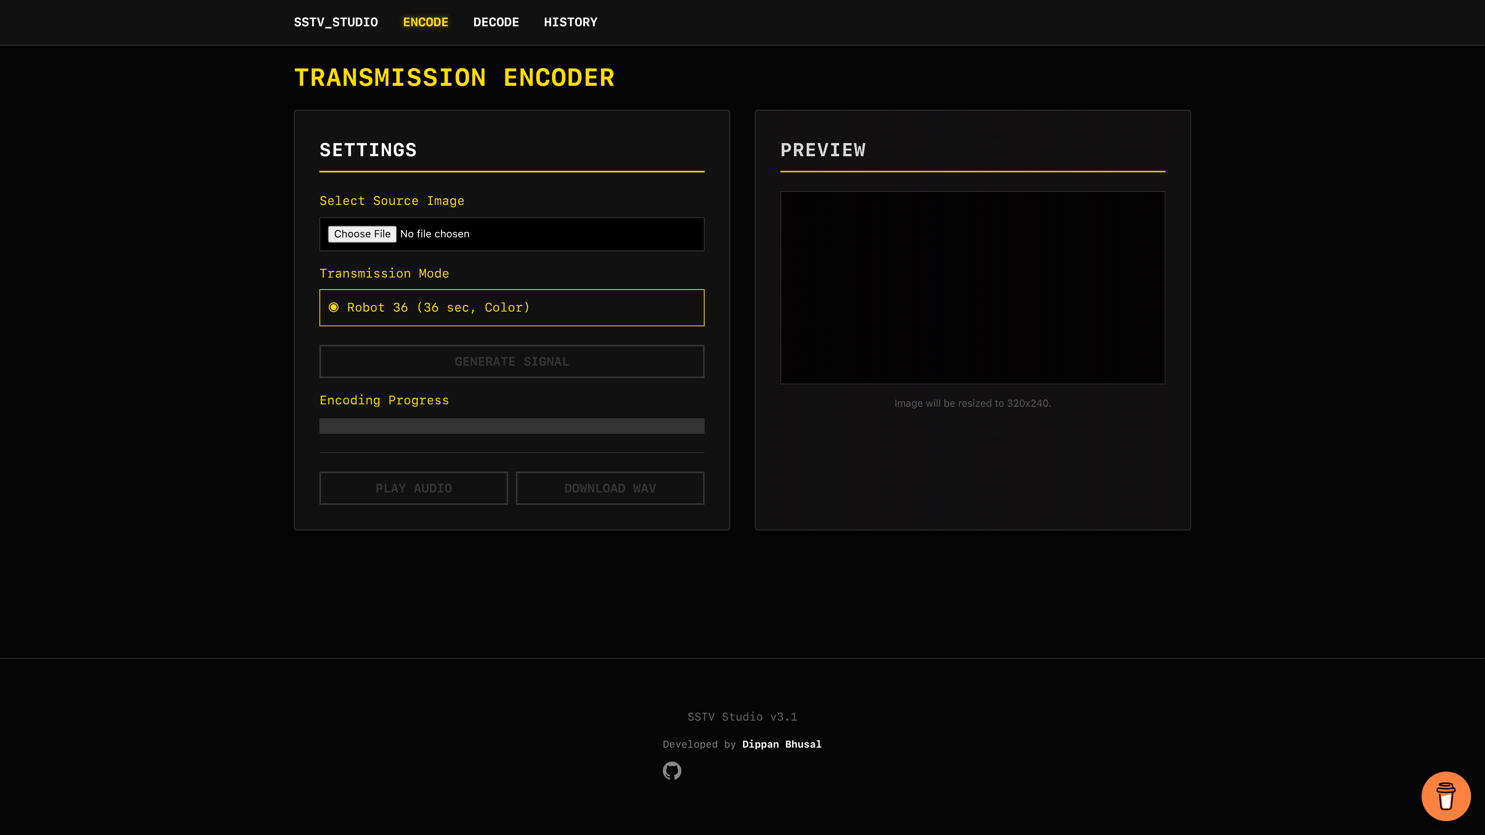Click the Settings panel heading

pos(368,150)
